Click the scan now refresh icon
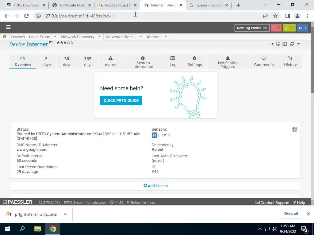 292,44
